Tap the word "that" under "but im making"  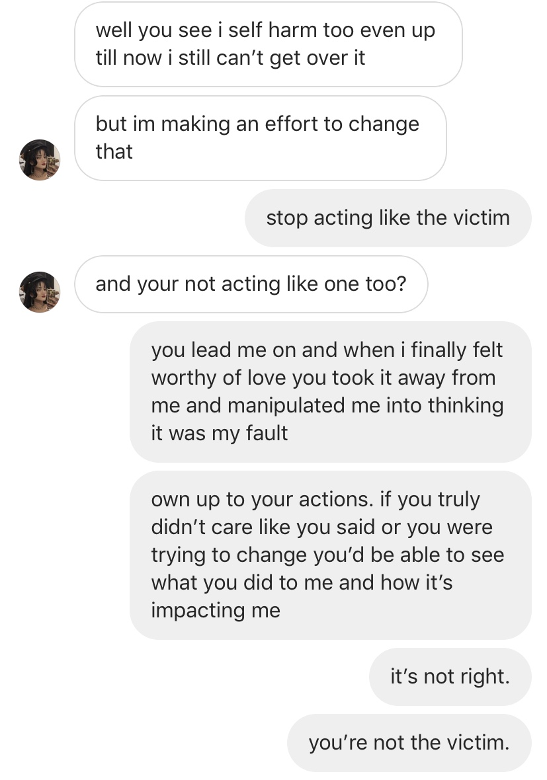tap(114, 152)
